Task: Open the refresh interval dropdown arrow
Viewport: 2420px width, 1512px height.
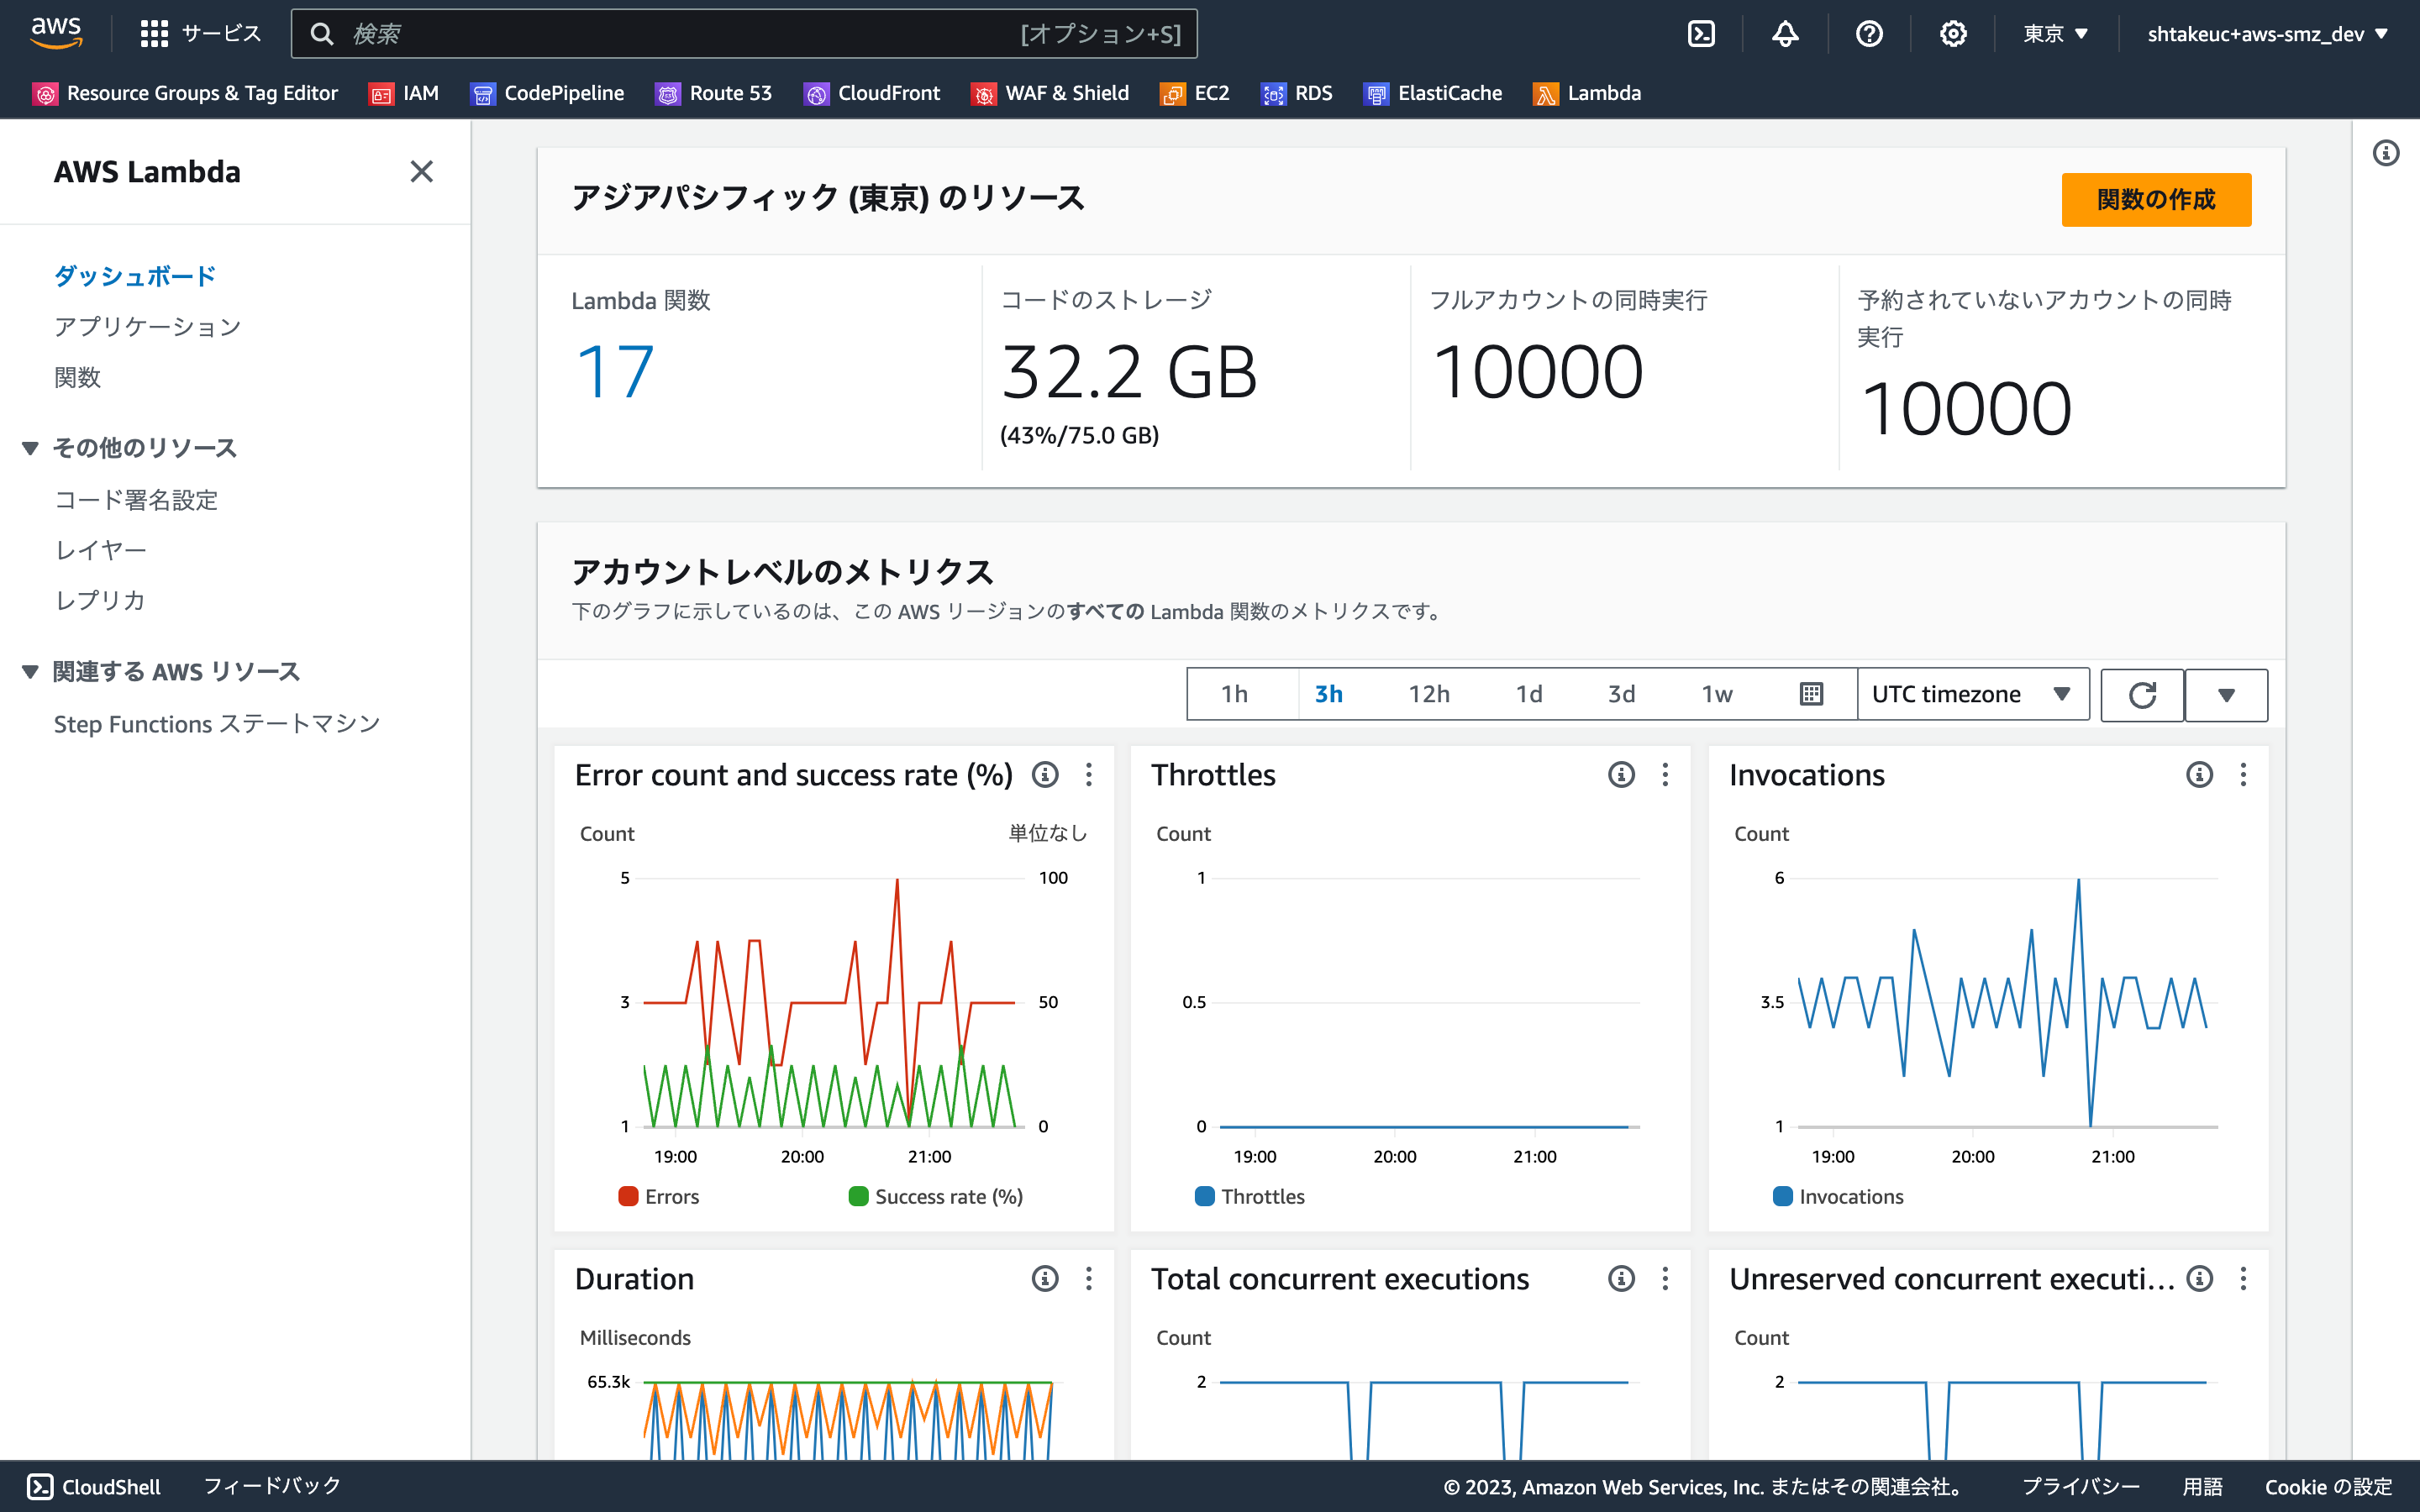Action: (2226, 695)
